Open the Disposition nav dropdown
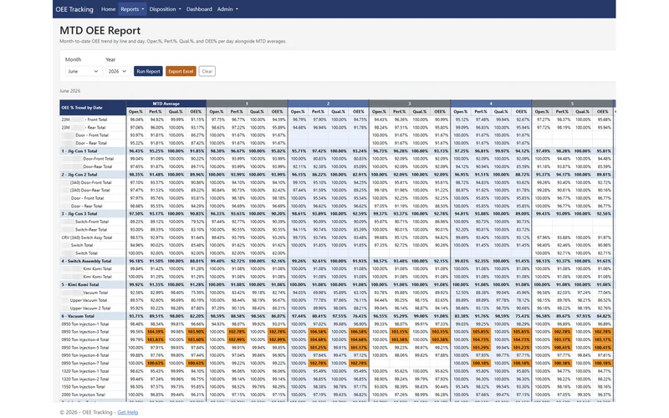The image size is (669, 418). pyautogui.click(x=165, y=9)
